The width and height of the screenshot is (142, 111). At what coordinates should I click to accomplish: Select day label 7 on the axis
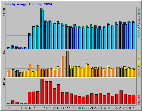[34, 108]
